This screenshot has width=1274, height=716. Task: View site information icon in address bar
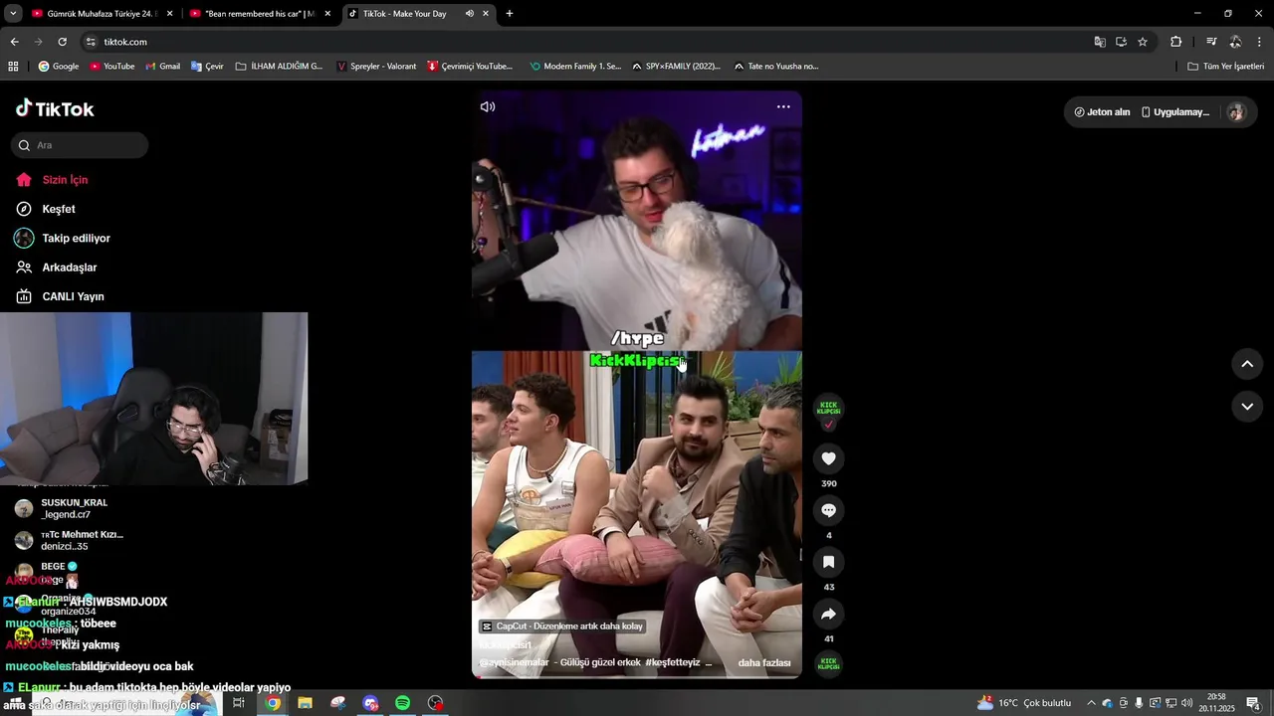click(x=91, y=42)
